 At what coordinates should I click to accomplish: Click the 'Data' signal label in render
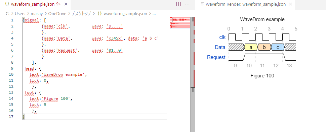(220, 47)
